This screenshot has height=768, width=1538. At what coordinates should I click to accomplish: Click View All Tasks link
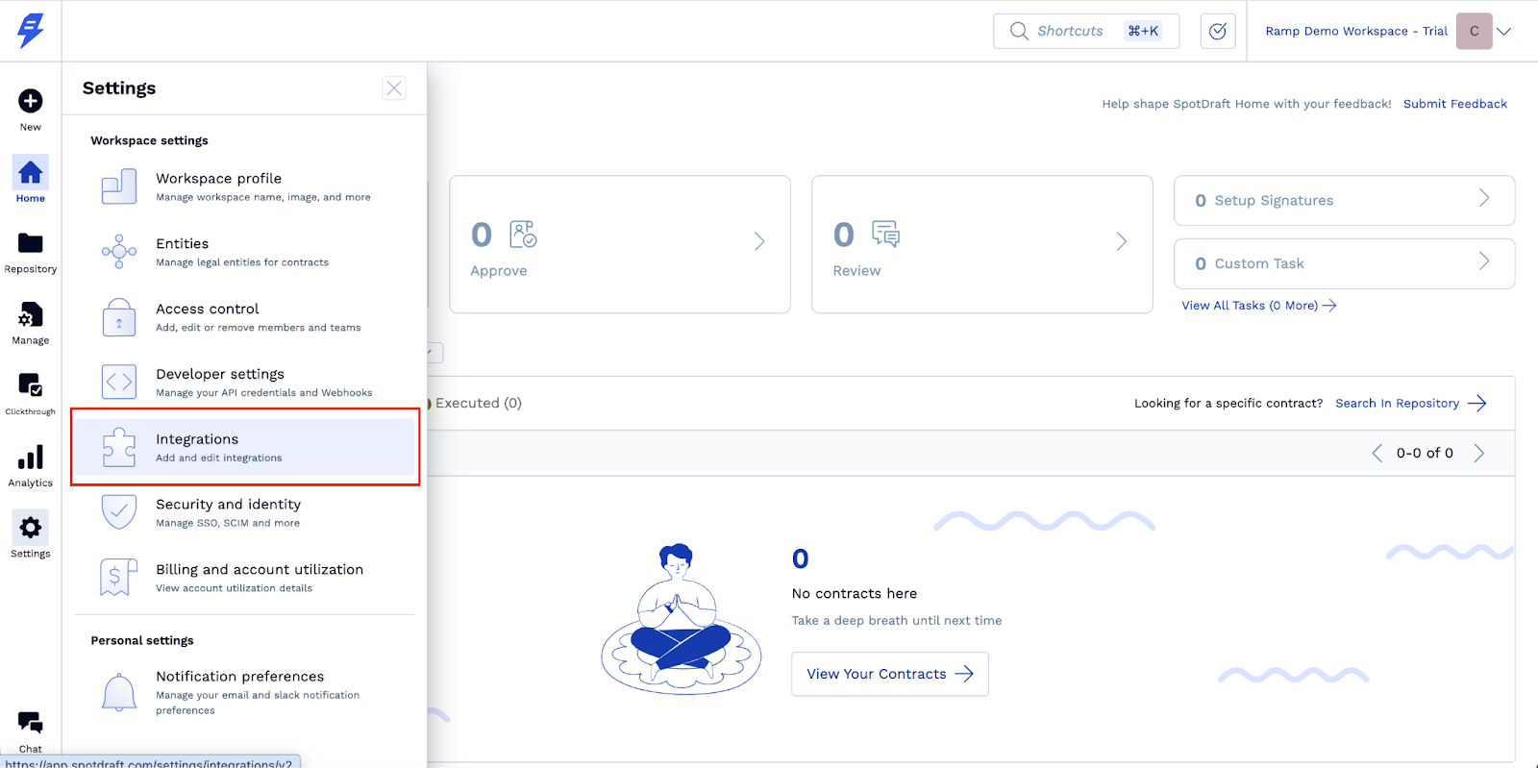click(x=1259, y=306)
